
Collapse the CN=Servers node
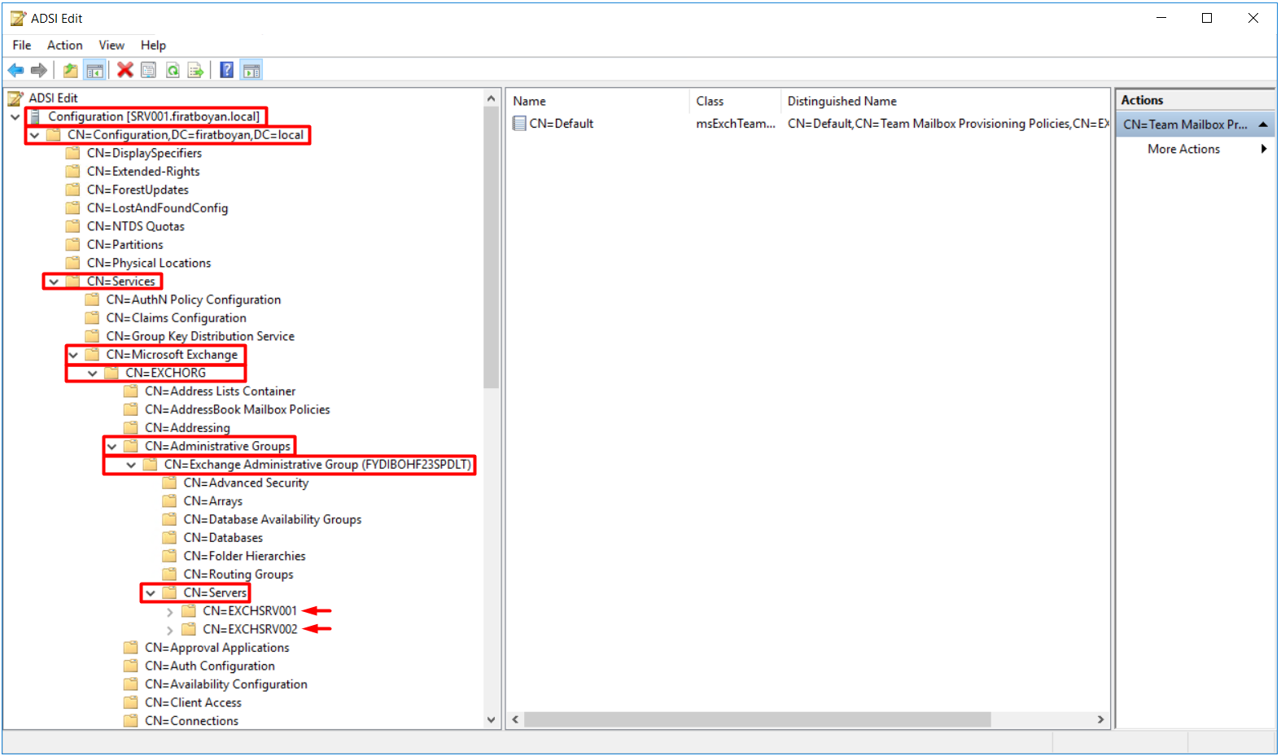[x=151, y=593]
